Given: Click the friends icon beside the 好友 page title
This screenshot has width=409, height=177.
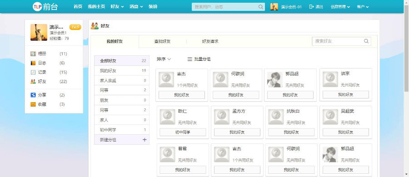Looking at the screenshot, I should tap(95, 26).
